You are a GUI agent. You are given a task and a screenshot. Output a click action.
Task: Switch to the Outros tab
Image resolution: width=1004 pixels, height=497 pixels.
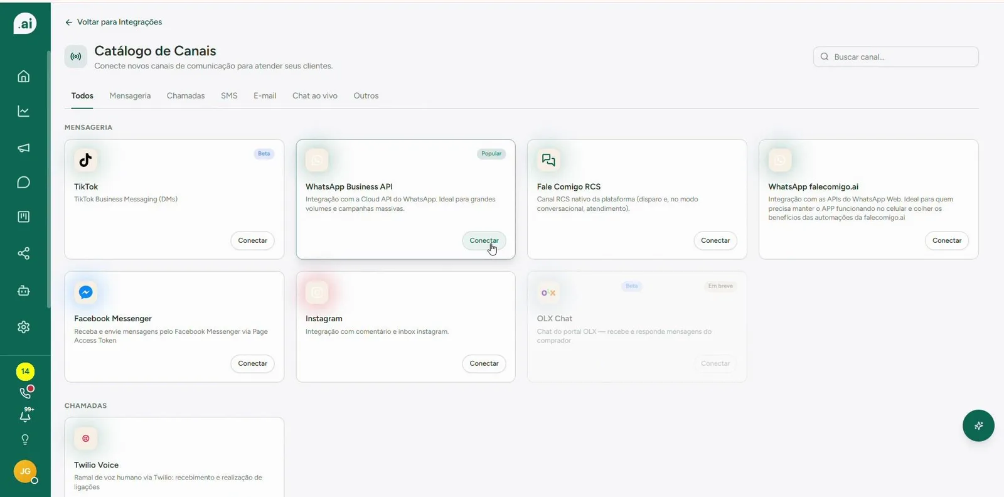(366, 96)
